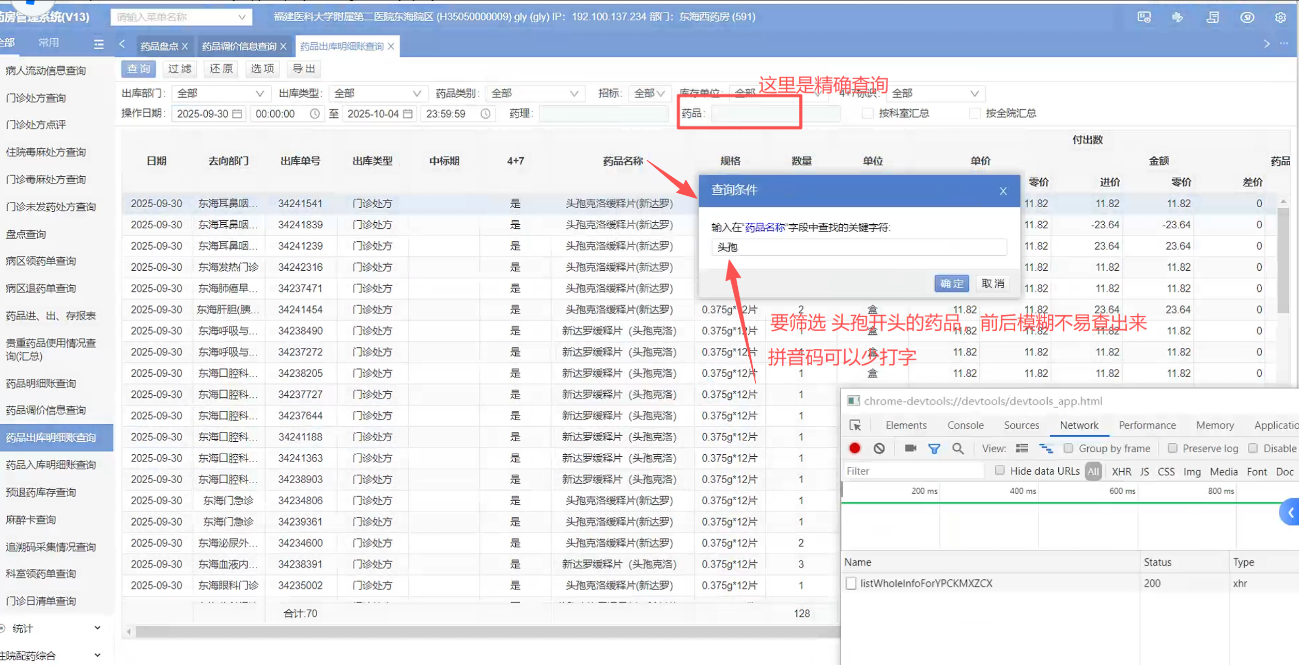1299x665 pixels.
Task: Enable the 按全院汇总 checkbox
Action: point(975,113)
